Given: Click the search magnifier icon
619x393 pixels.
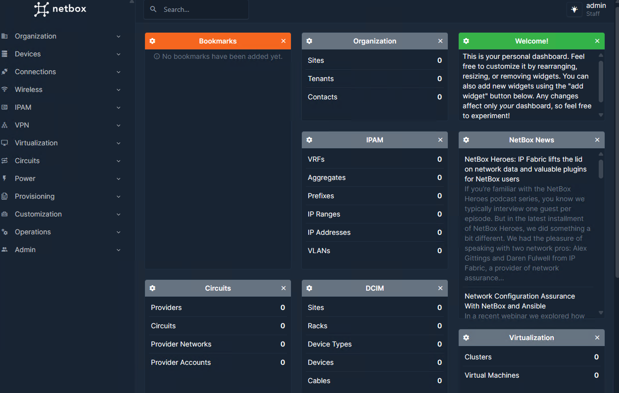Looking at the screenshot, I should point(153,9).
